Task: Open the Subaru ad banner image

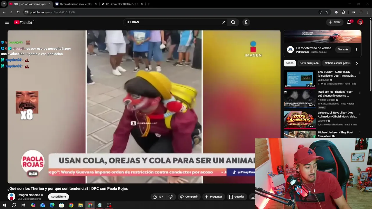Action: [x=323, y=37]
